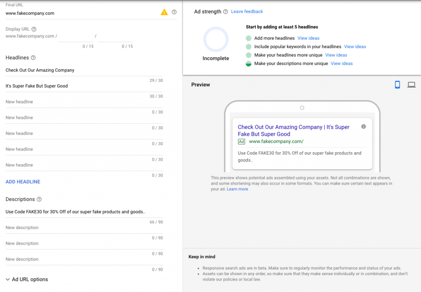Click the 29 / 30 character counter
421x292 pixels.
pos(156,81)
